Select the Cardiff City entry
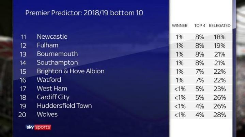This screenshot has height=137, width=245. 53,97
